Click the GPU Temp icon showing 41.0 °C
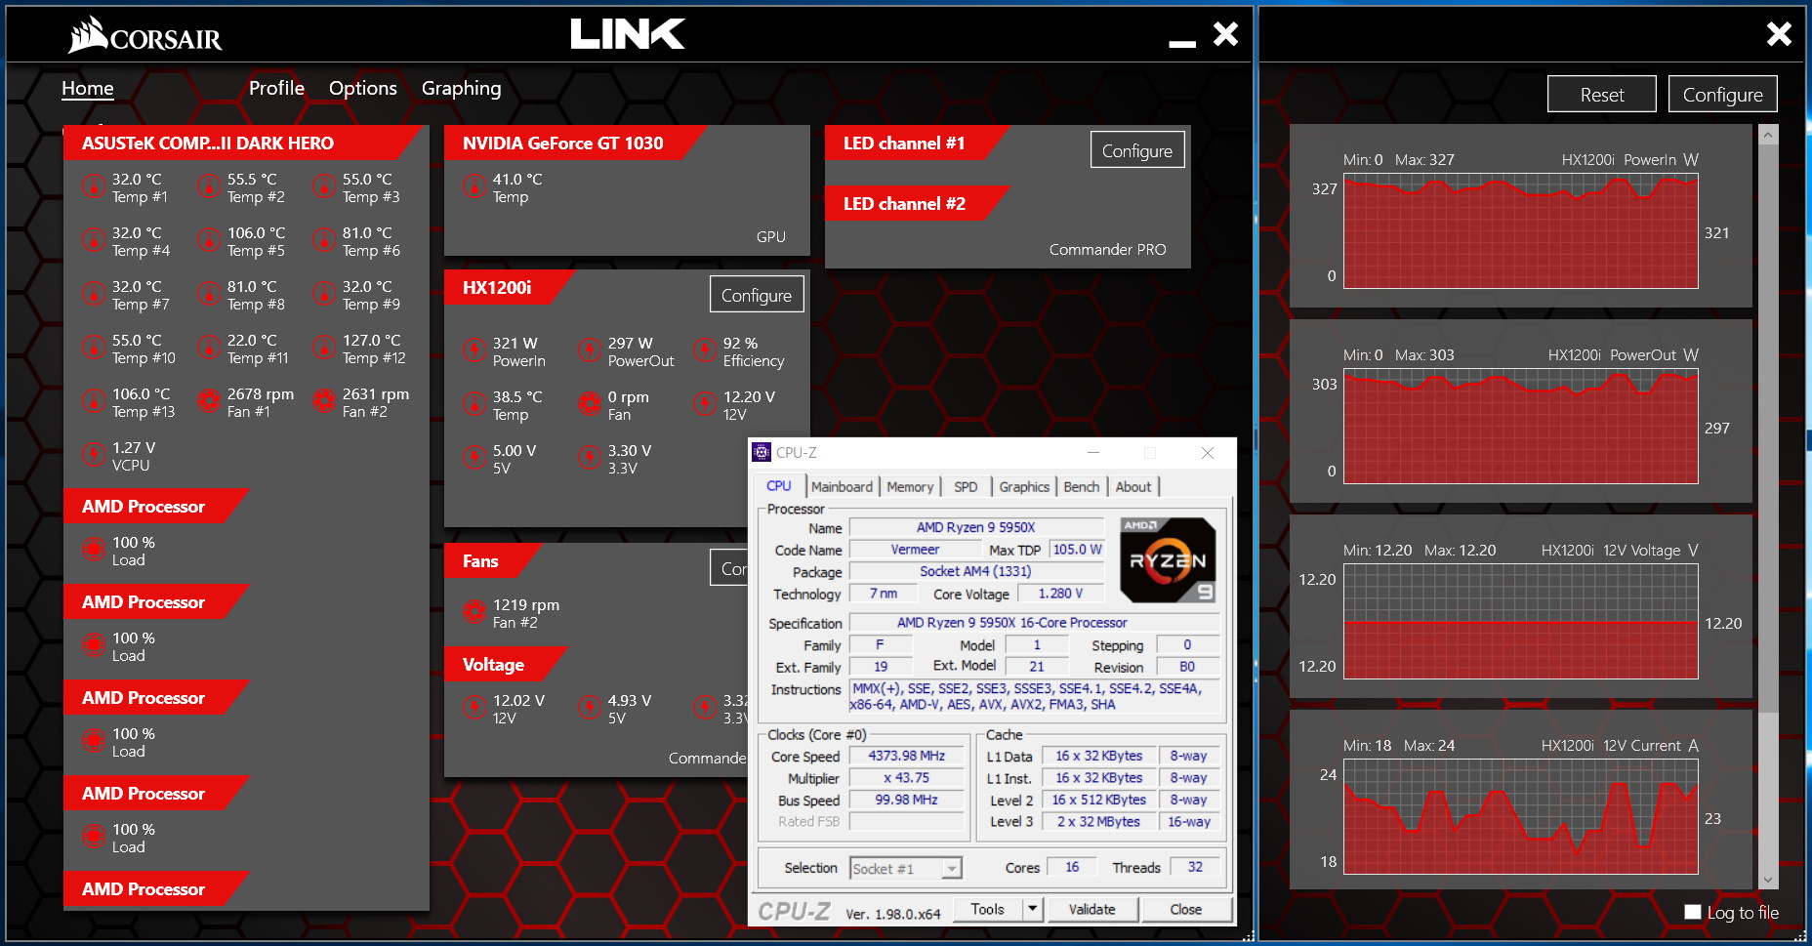 pos(474,185)
